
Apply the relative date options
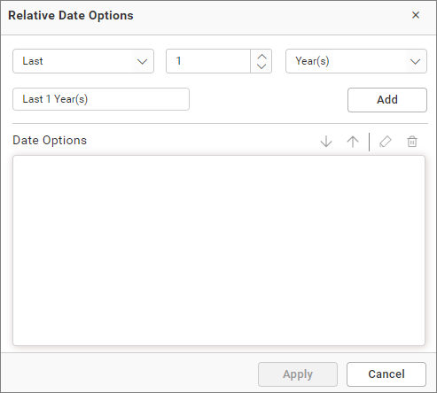[x=298, y=374]
